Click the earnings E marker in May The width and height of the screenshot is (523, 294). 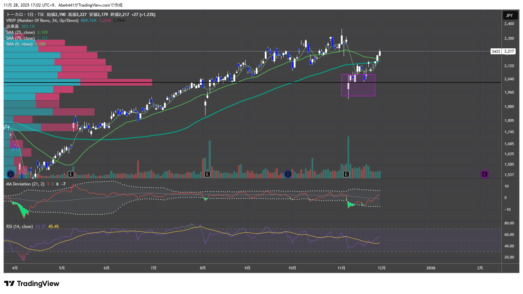pyautogui.click(x=71, y=174)
